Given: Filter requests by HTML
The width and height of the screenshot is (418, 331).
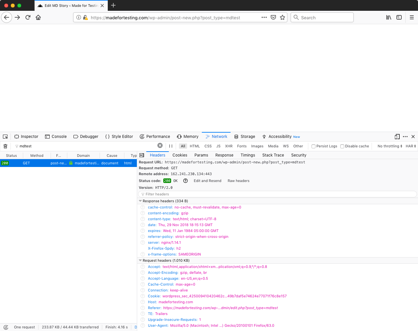Looking at the screenshot, I should pyautogui.click(x=195, y=146).
